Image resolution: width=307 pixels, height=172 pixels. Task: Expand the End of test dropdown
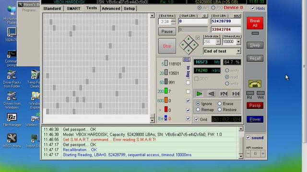(238, 51)
